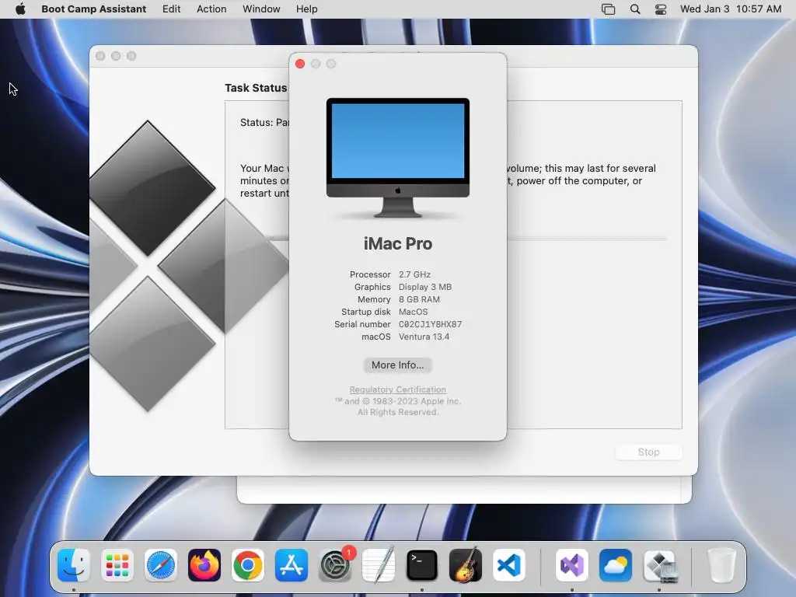Click the More Info... button

coord(397,365)
